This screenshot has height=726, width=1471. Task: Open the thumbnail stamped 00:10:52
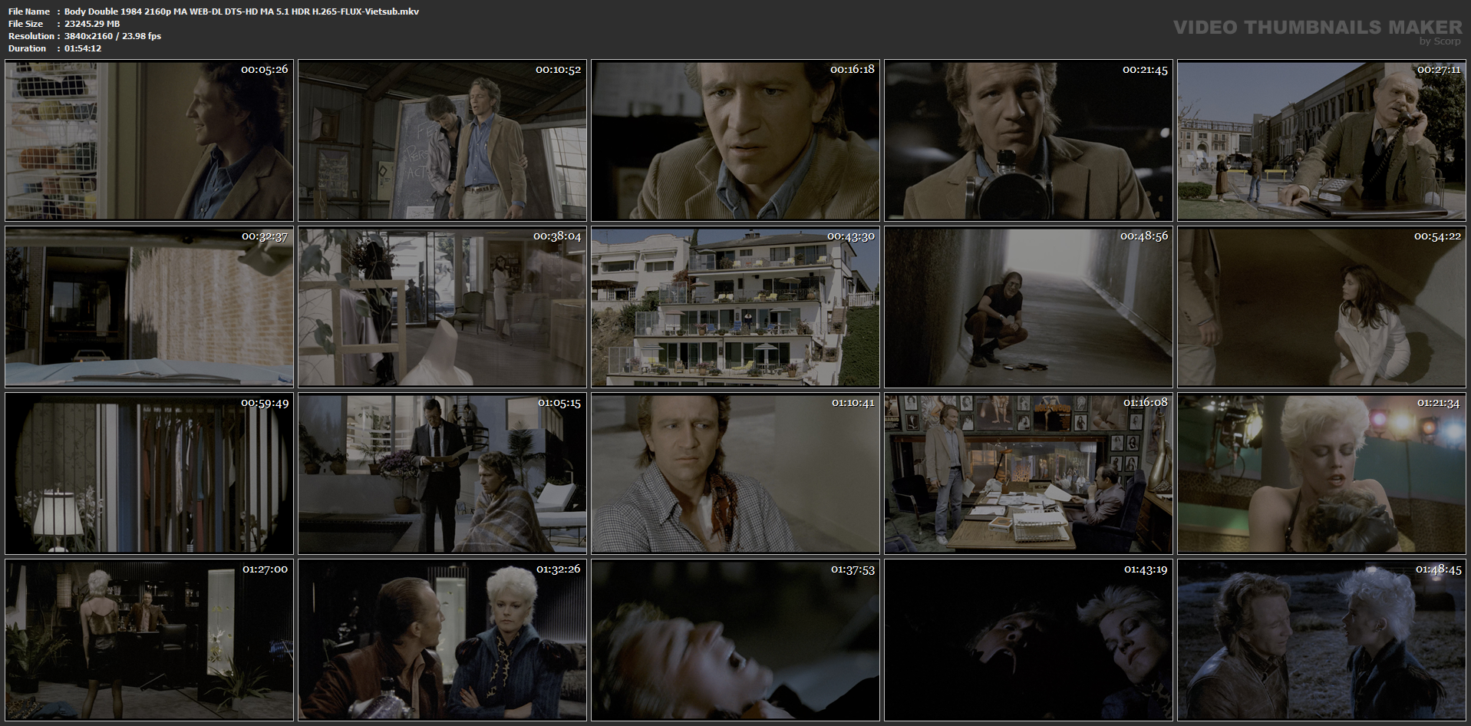click(443, 141)
